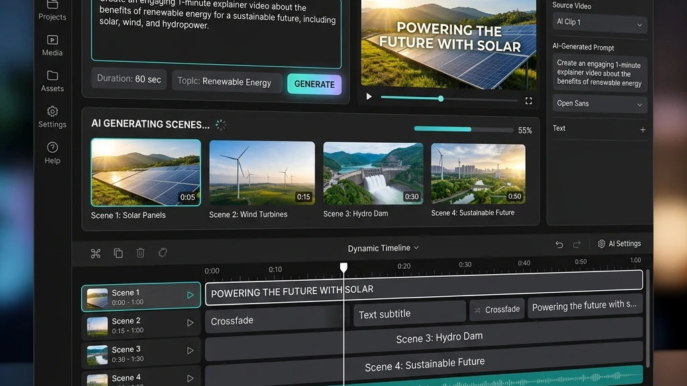Enter fullscreen preview mode
This screenshot has height=386, width=687.
(529, 101)
